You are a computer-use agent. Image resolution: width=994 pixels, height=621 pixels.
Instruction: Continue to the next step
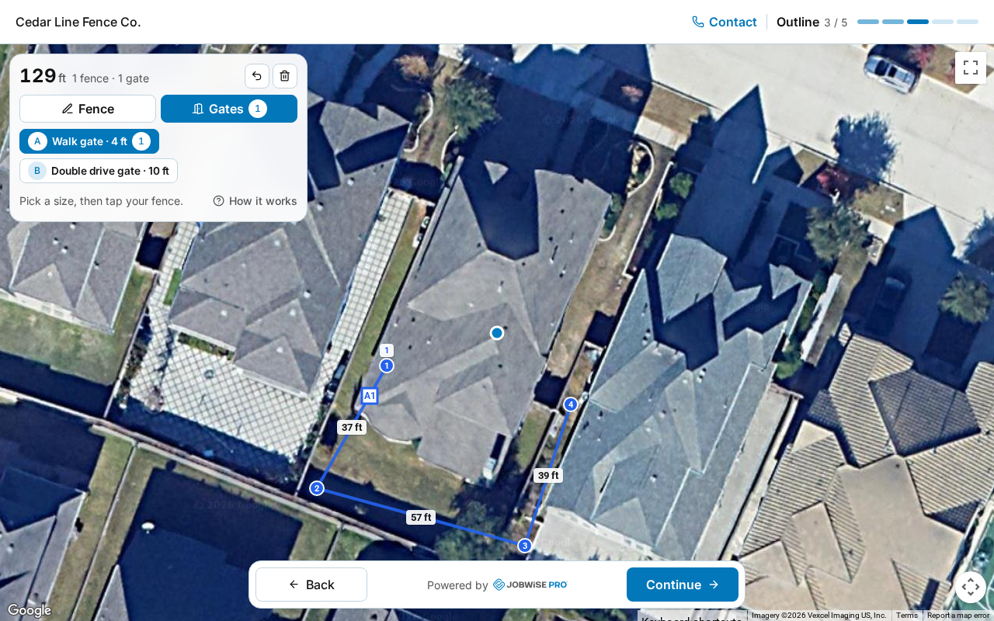coord(683,585)
